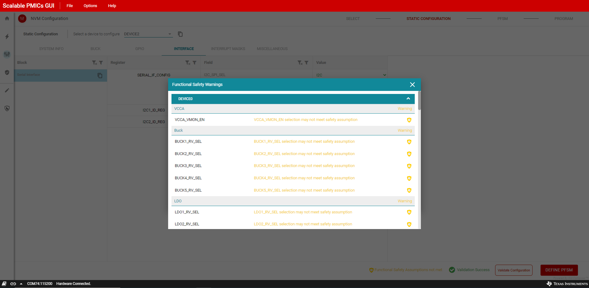
Task: Click the Validate Configuration button
Action: [513, 270]
